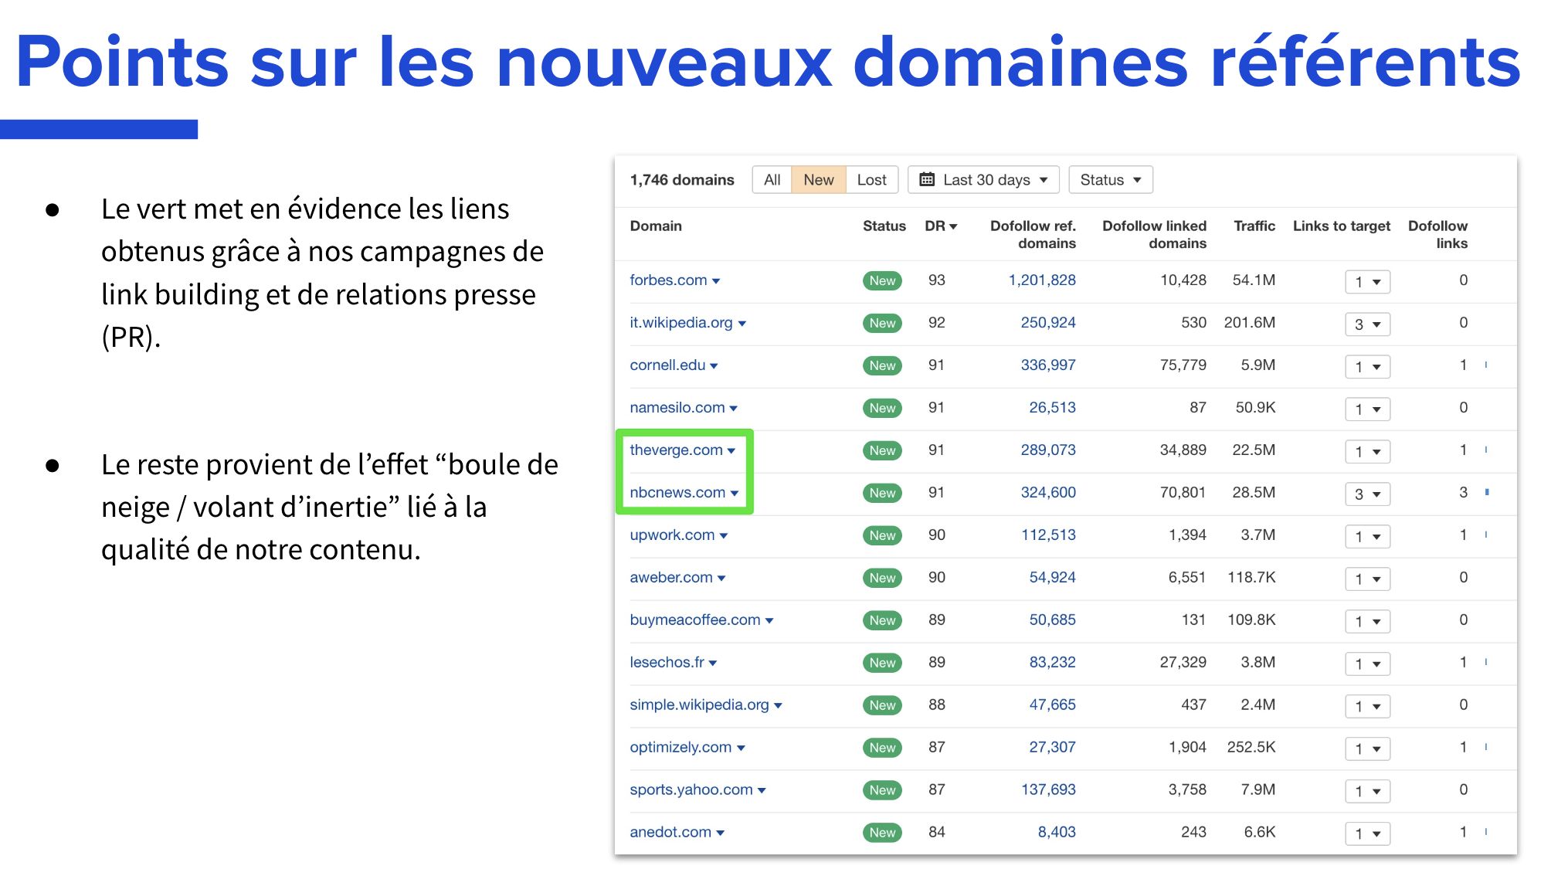The height and width of the screenshot is (876, 1568).
Task: Click the New badge beside nbcnews.com
Action: (881, 493)
